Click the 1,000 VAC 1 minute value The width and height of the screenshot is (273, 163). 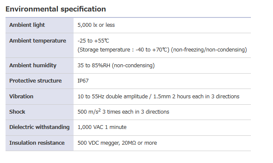coord(102,127)
